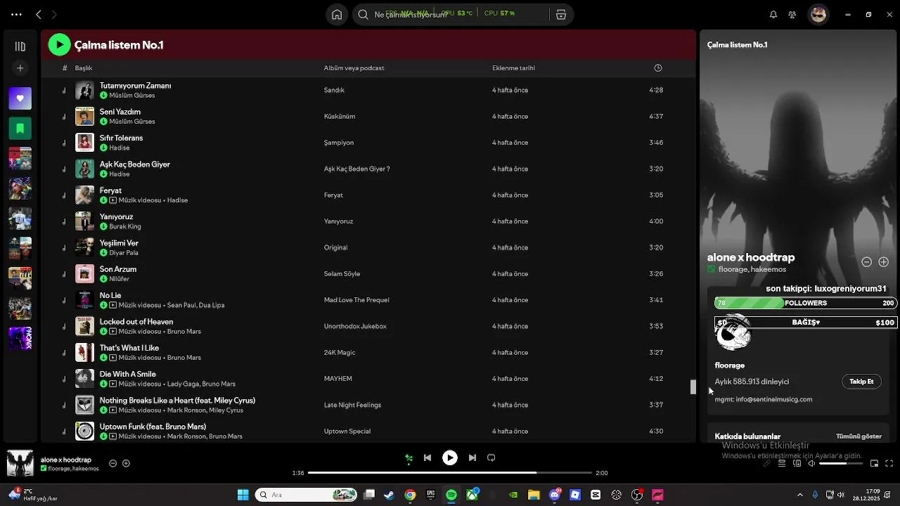Click music video icon under Locked out of Heaven

(112, 332)
